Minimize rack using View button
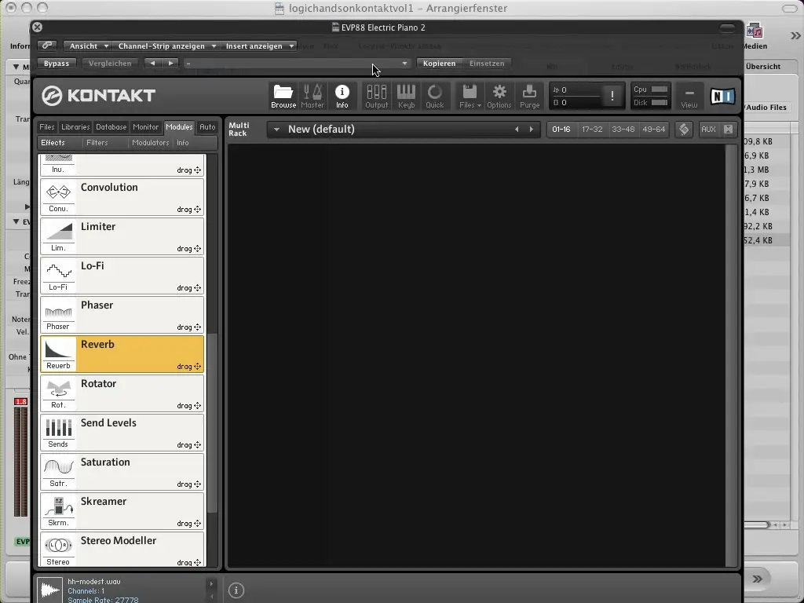The image size is (804, 603). click(x=689, y=97)
